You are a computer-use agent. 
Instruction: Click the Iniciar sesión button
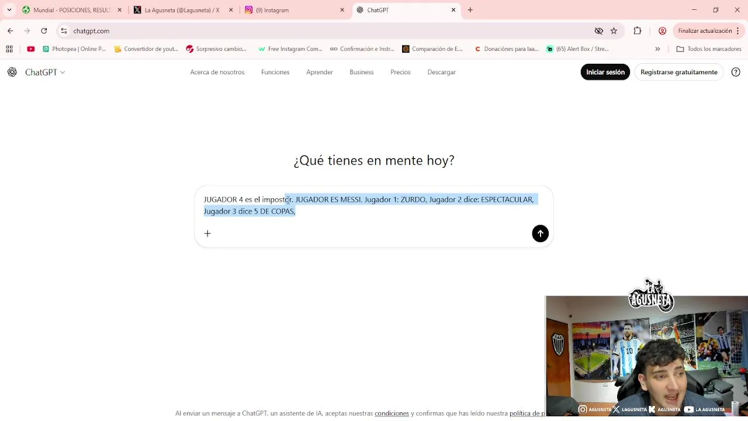click(605, 72)
